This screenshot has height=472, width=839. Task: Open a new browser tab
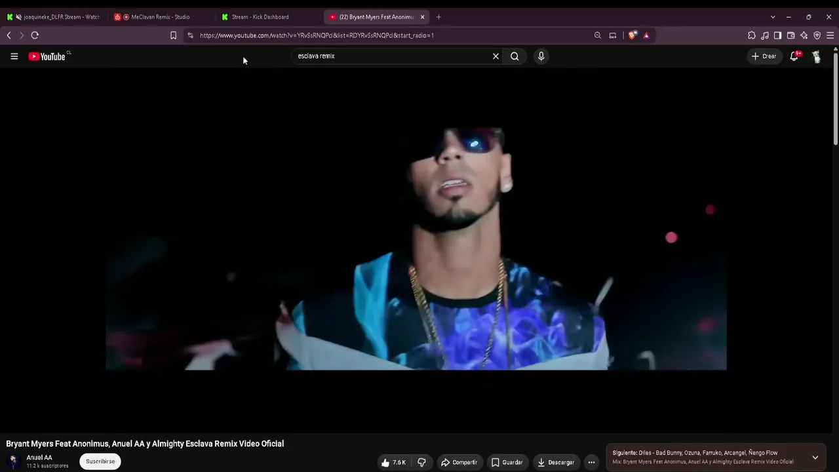point(439,17)
